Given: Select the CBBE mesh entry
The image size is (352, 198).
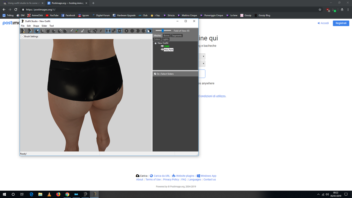Looking at the screenshot, I should pos(167,46).
